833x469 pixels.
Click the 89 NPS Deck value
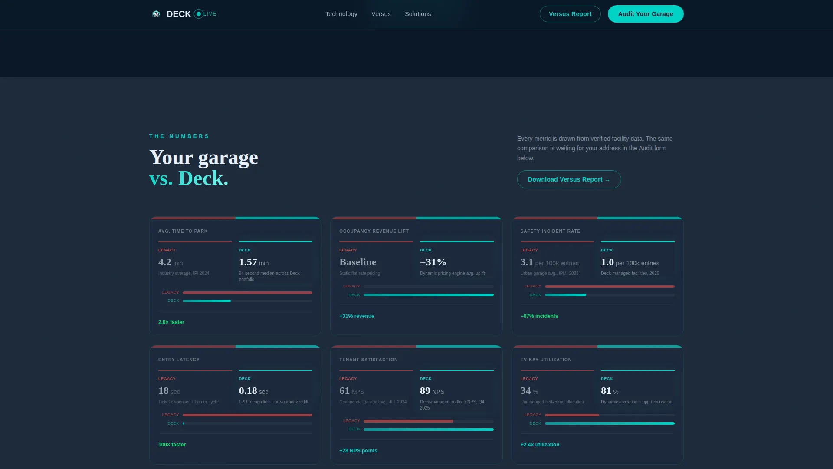432,391
